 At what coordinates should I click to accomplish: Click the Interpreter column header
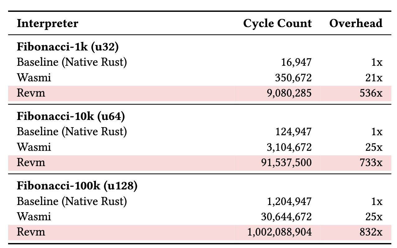(x=47, y=23)
